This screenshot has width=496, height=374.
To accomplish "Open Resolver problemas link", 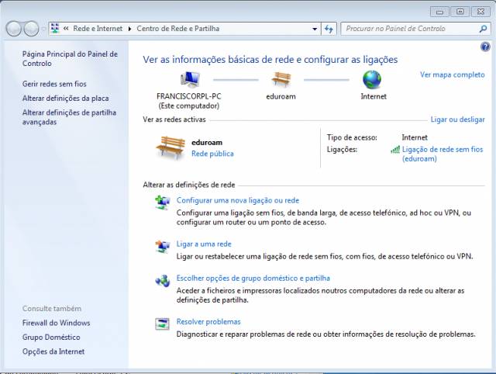I will (x=208, y=322).
